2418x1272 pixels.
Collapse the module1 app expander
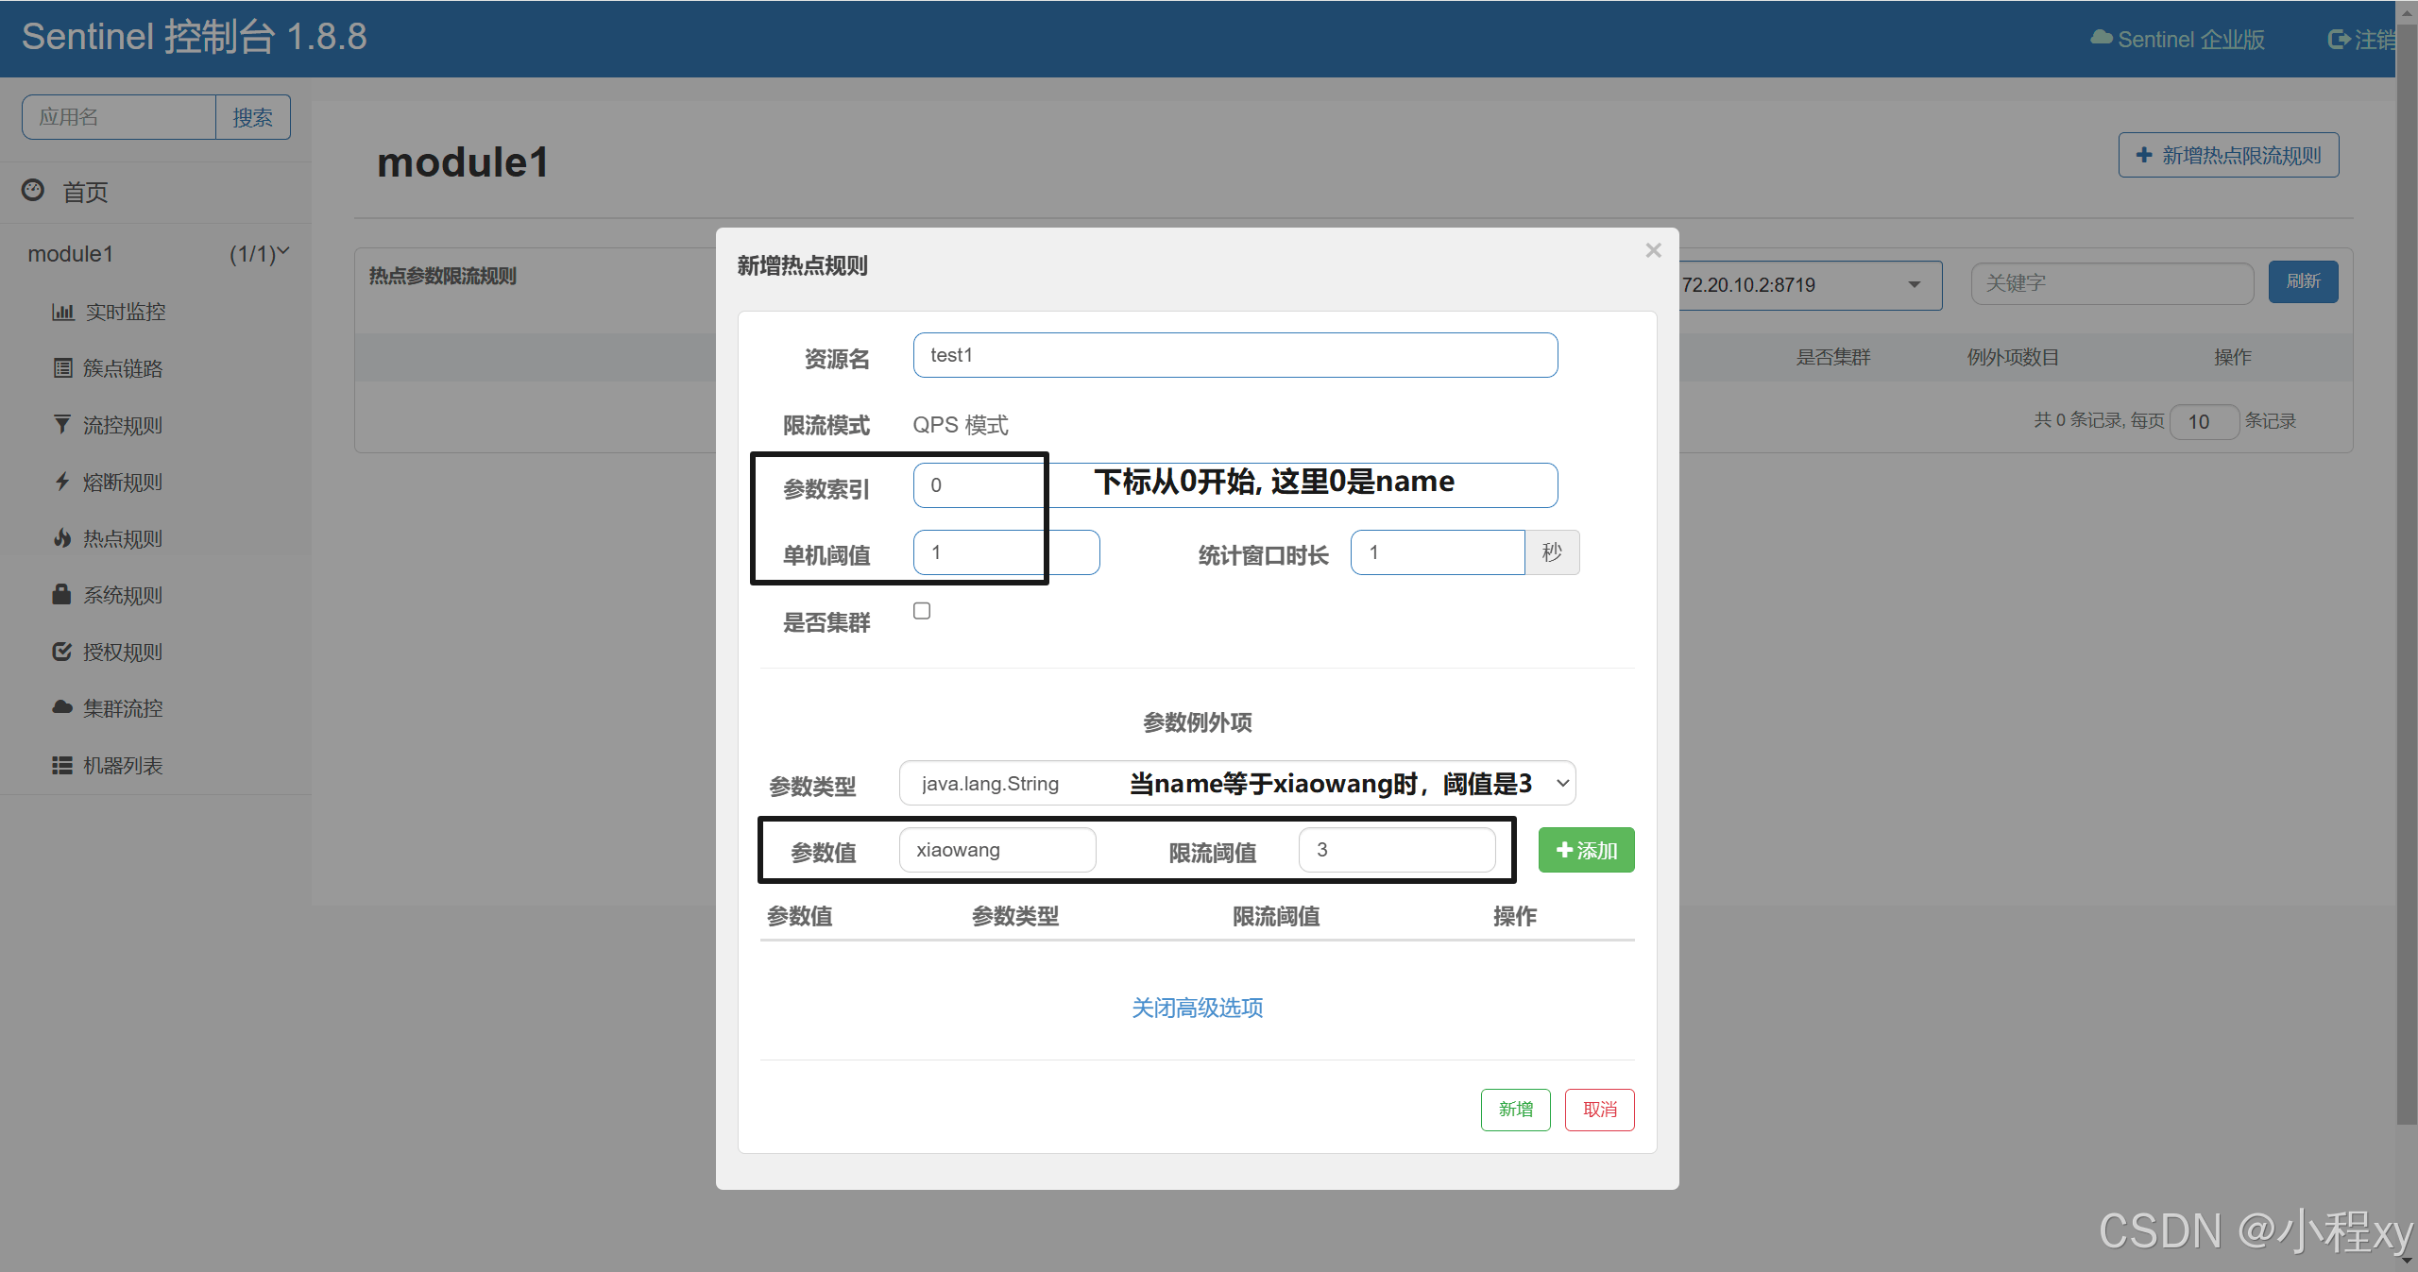(282, 252)
